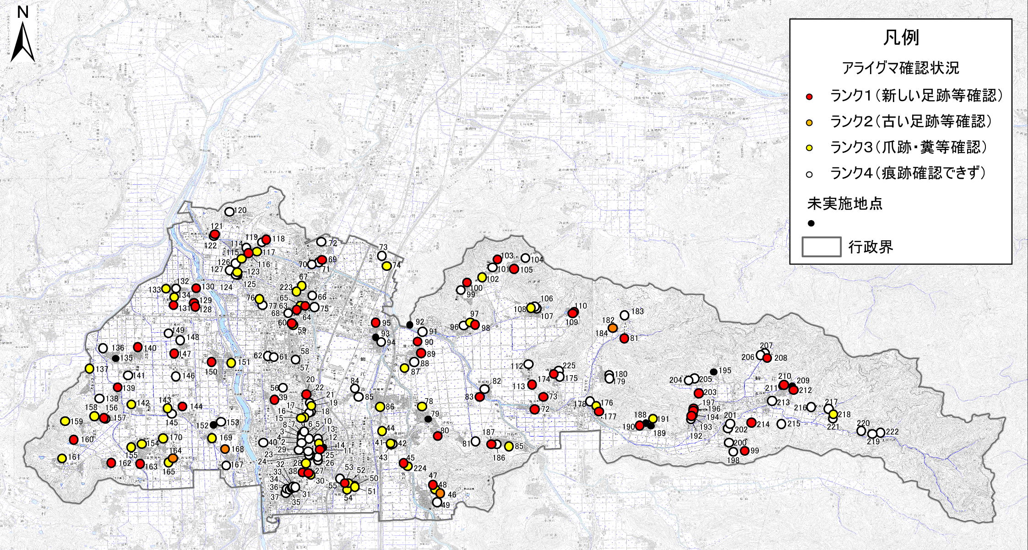The width and height of the screenshot is (1028, 550).
Task: Click the orange Rank 2 legend dot
Action: pyautogui.click(x=810, y=122)
